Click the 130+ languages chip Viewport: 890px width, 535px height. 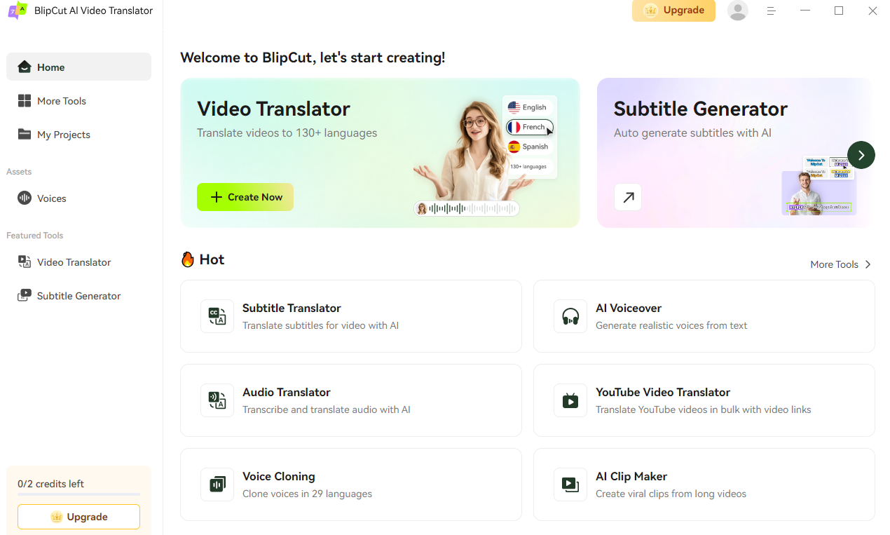pos(528,166)
